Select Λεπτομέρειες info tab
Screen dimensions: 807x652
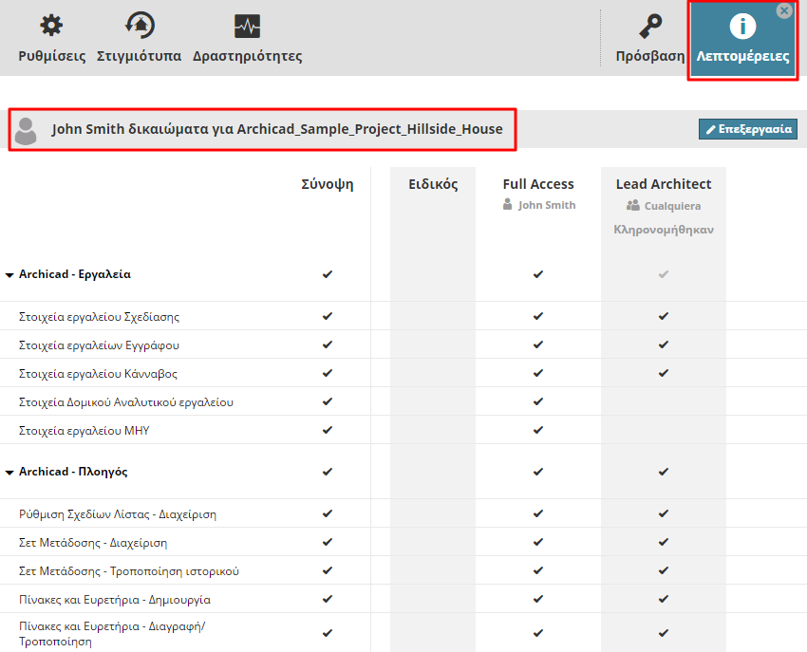(741, 40)
